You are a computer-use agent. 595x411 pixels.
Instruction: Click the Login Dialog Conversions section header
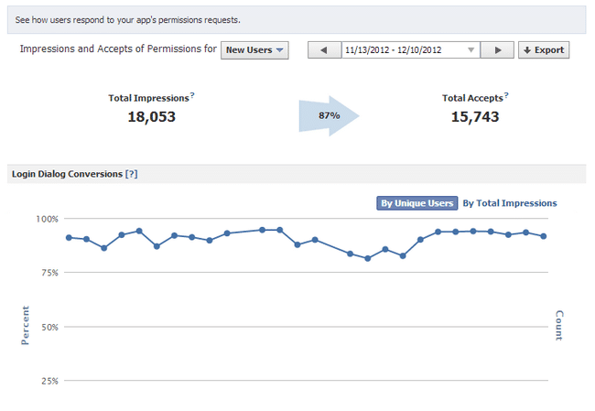coord(67,173)
